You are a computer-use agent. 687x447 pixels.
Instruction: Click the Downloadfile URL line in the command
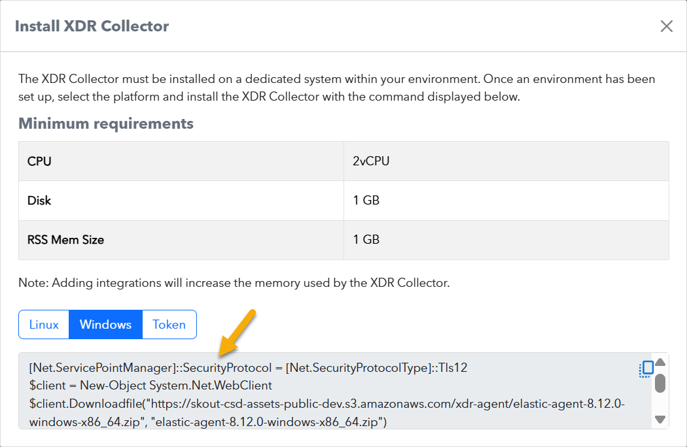tap(327, 405)
